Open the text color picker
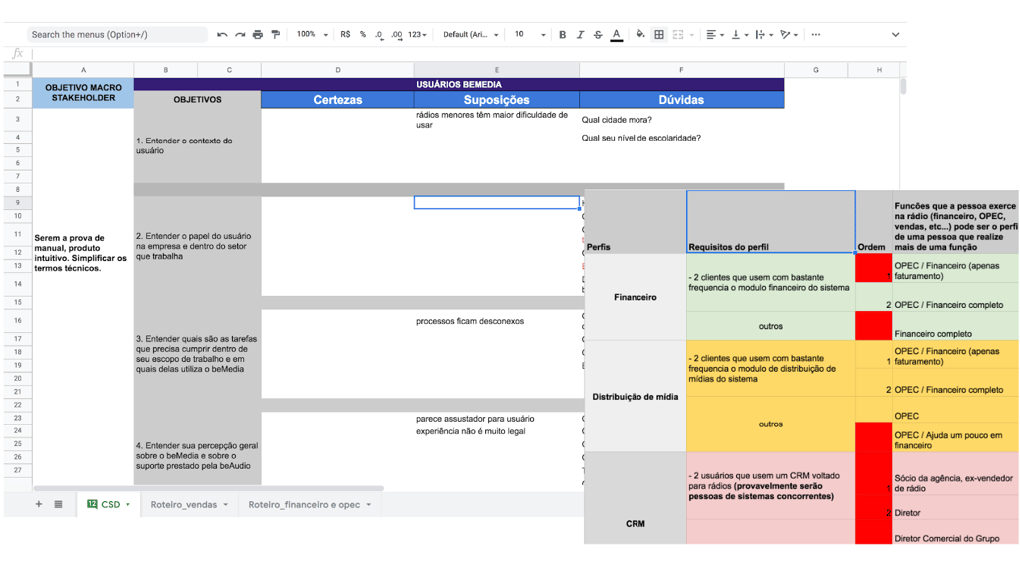The image size is (1020, 565). [x=616, y=35]
